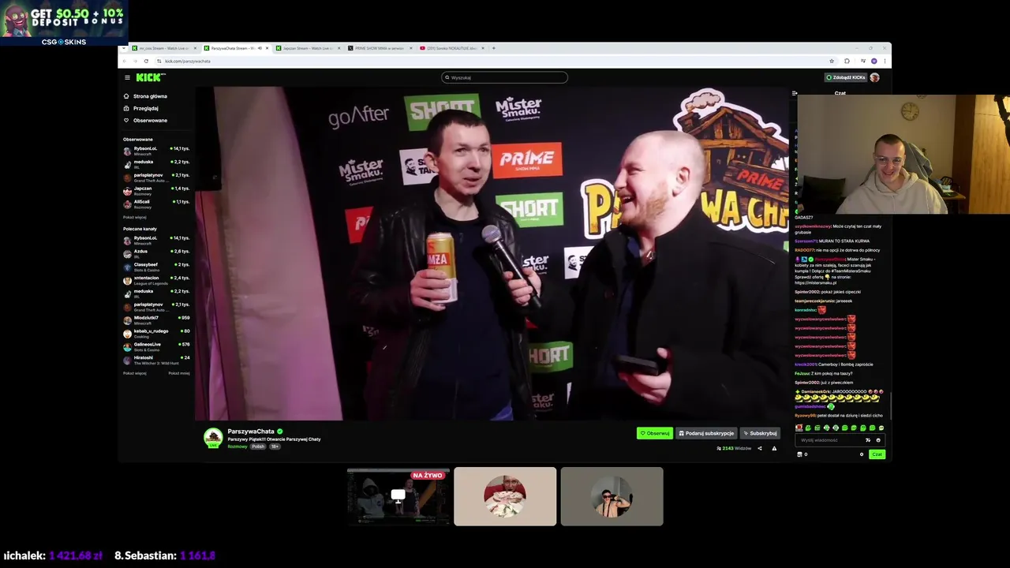Insert the last quick emote in row

(x=881, y=428)
